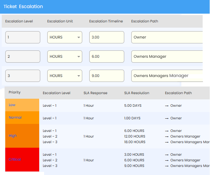
Task: Select the Critical priority cell
Action: coord(22,160)
